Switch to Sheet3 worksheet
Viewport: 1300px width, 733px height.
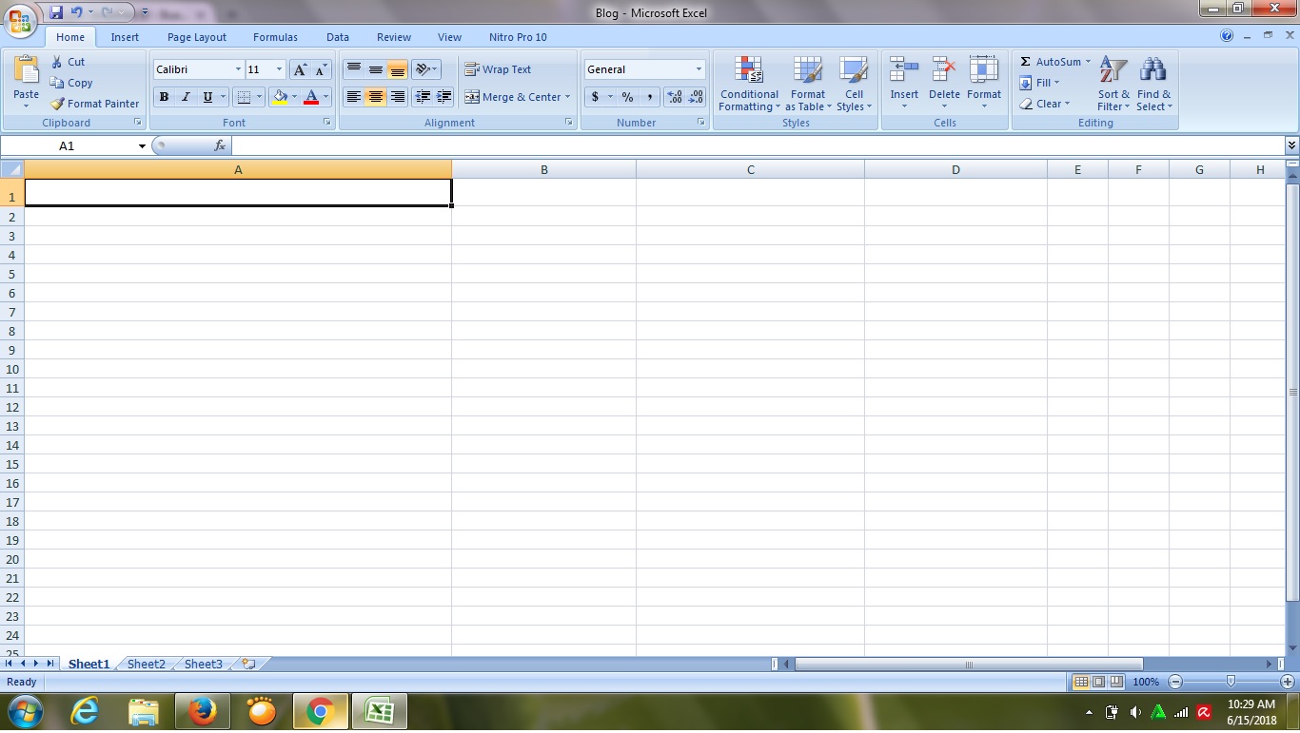click(204, 664)
